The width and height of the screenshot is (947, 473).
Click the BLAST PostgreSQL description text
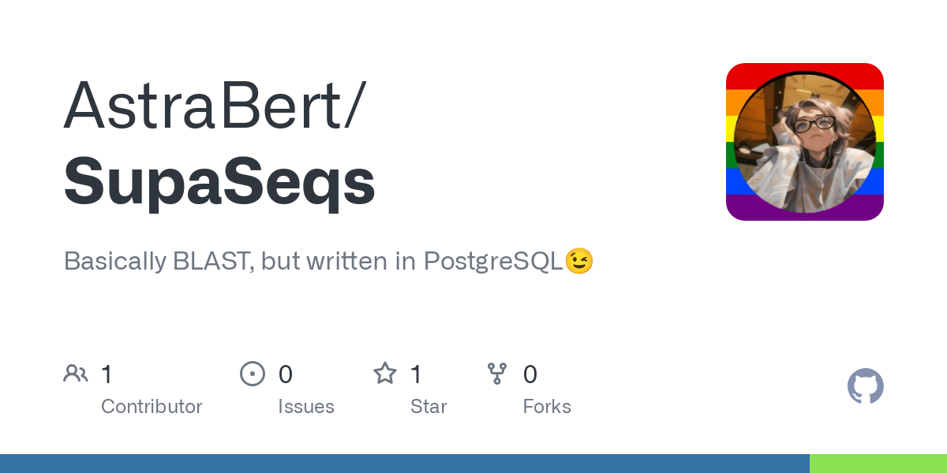pos(314,261)
